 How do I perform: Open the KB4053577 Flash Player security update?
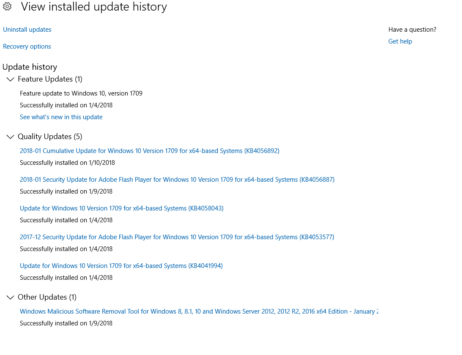[x=177, y=237]
